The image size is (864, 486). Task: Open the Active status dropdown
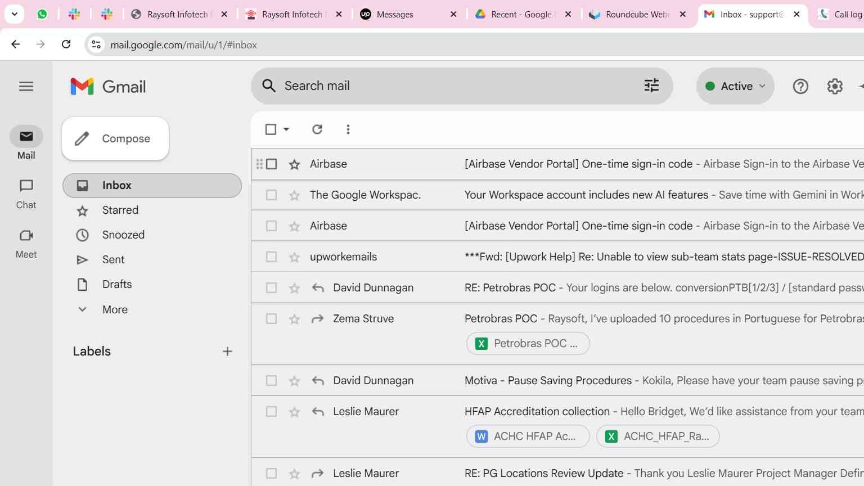point(735,86)
